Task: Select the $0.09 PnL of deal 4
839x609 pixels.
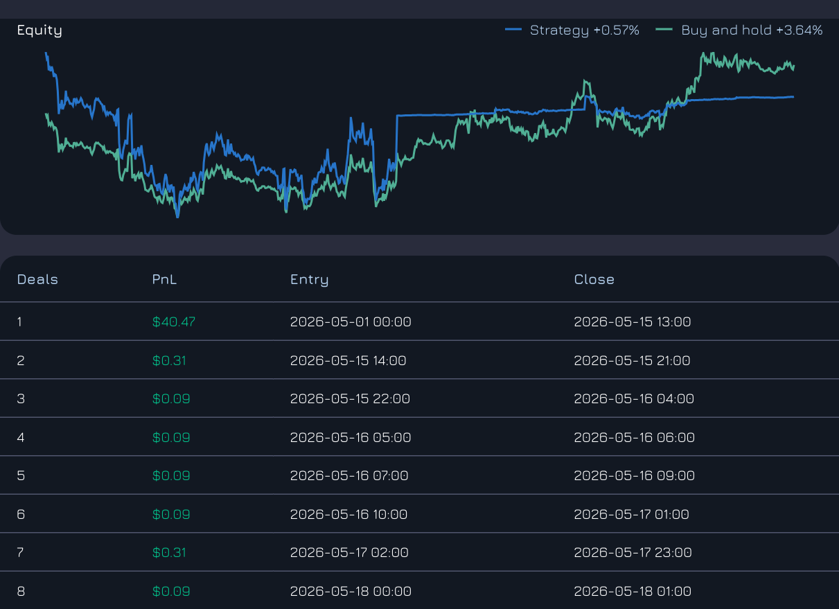Action: pos(171,437)
